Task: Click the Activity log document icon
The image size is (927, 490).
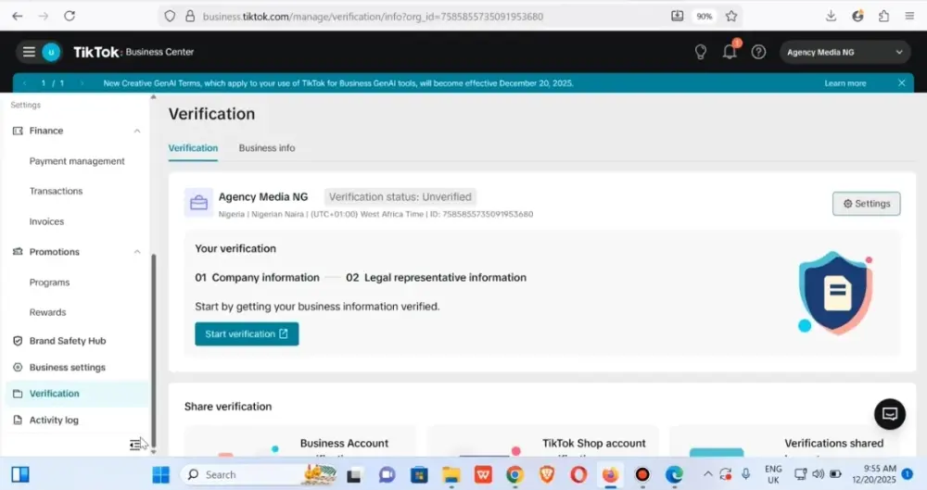Action: 18,420
